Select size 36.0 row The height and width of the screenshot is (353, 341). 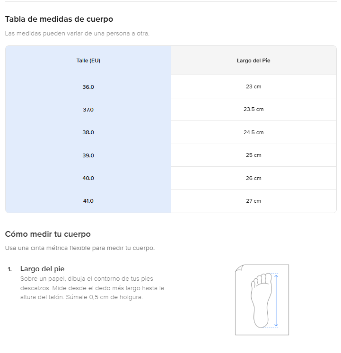pos(88,87)
